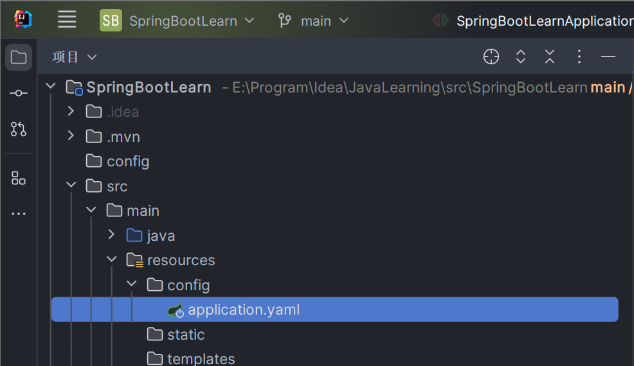Collapse the SpringBootLearn root node
Image resolution: width=634 pixels, height=366 pixels.
tap(51, 86)
